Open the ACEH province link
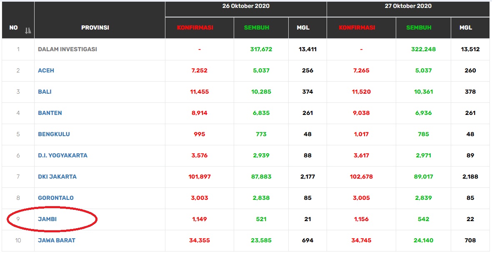This screenshot has height=254, width=492. [x=46, y=70]
